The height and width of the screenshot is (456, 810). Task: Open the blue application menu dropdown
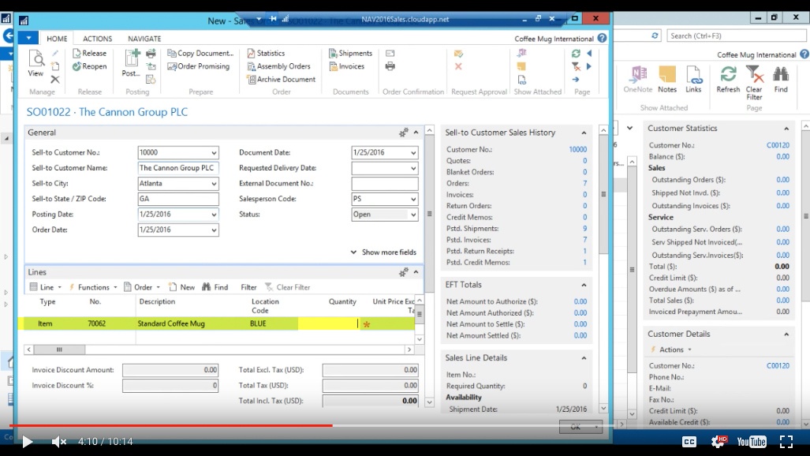pos(28,38)
